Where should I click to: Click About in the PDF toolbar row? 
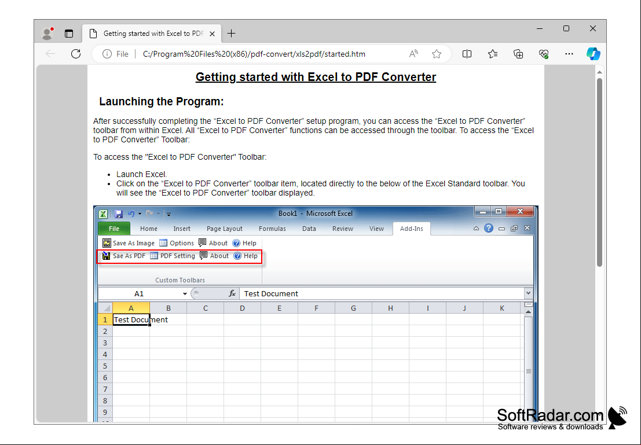coord(214,256)
